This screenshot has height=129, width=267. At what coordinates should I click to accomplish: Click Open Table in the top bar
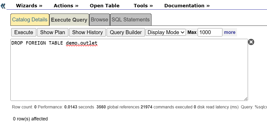pos(105,6)
